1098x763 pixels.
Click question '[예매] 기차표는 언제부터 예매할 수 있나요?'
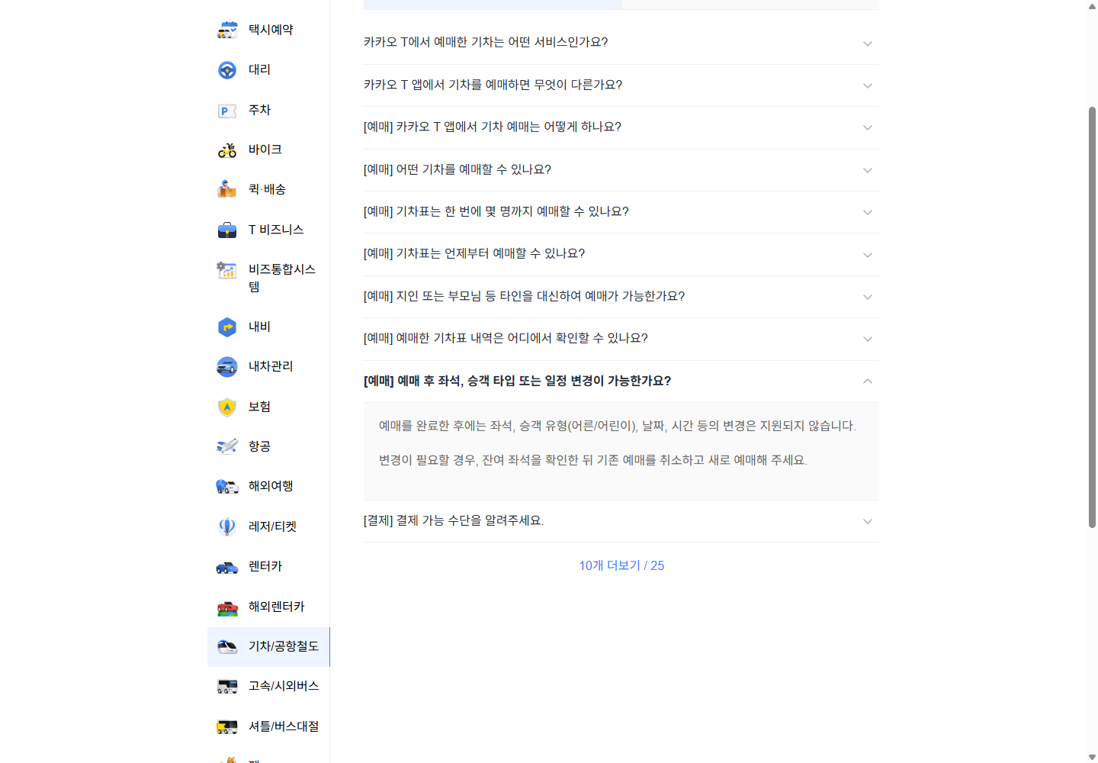click(474, 253)
